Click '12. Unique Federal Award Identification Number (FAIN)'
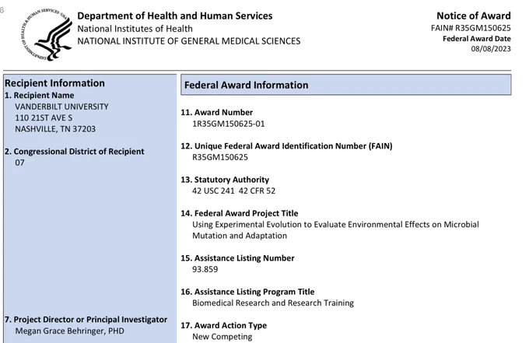Screen dimensions: 529x343 tap(286, 146)
